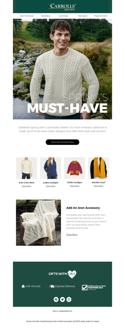Click the Express Delivery truck icon
The width and height of the screenshot is (125, 329).
52,286
